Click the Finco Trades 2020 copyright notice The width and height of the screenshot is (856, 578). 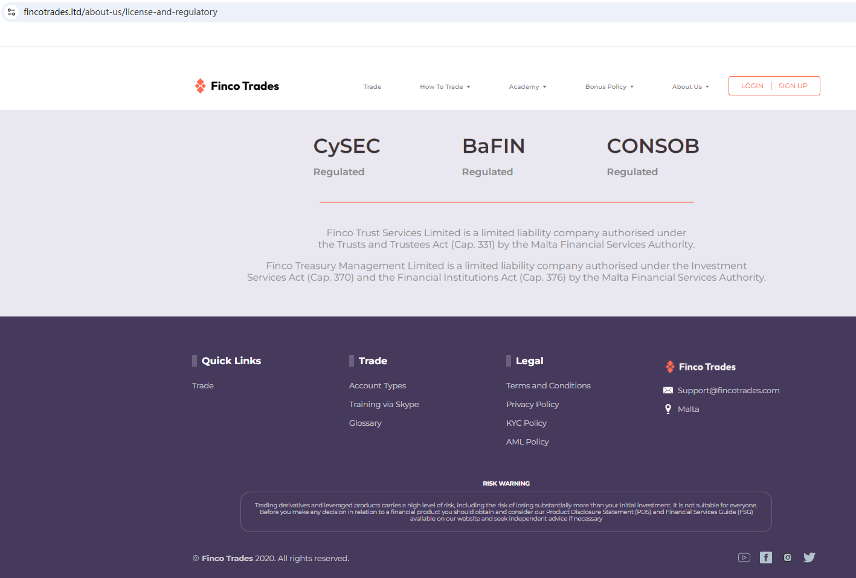click(271, 558)
